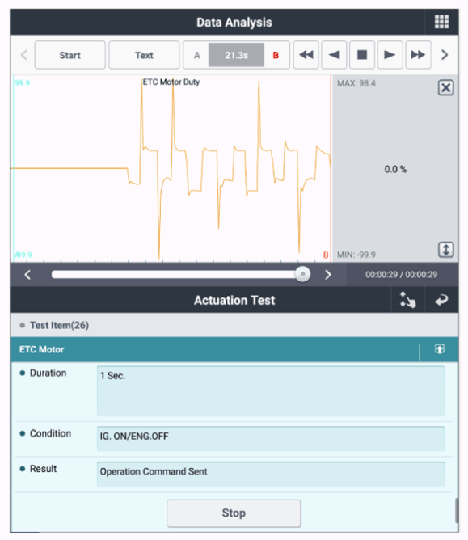Image resolution: width=468 pixels, height=540 pixels.
Task: Click the timeline slider handle
Action: 302,275
